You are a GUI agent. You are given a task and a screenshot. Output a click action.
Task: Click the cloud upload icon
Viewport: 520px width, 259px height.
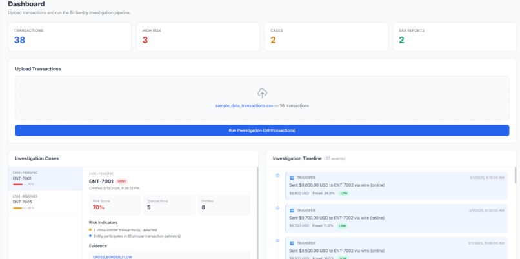pos(262,93)
